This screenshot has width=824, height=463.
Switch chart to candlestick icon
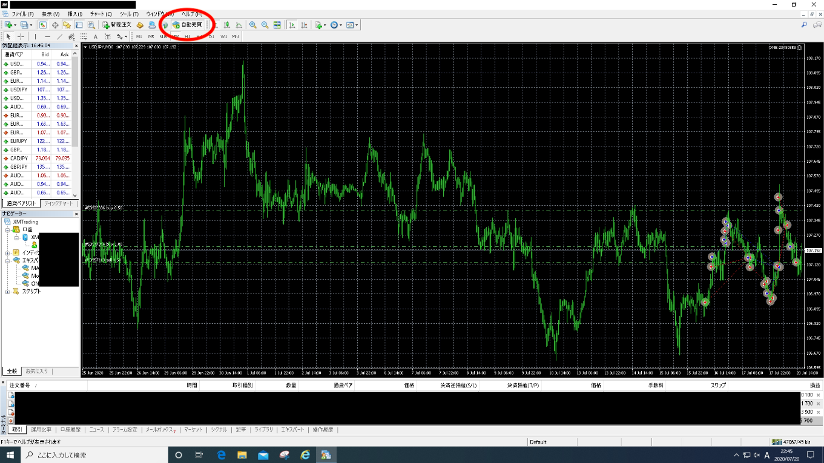[x=227, y=25]
